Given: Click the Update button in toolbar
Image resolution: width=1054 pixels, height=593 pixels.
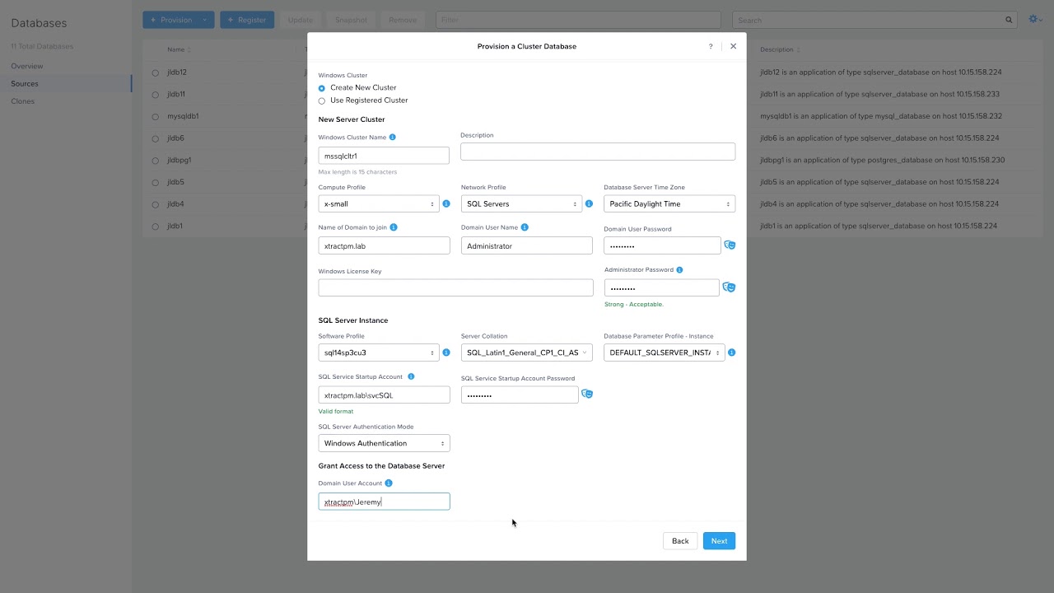Looking at the screenshot, I should (x=301, y=20).
